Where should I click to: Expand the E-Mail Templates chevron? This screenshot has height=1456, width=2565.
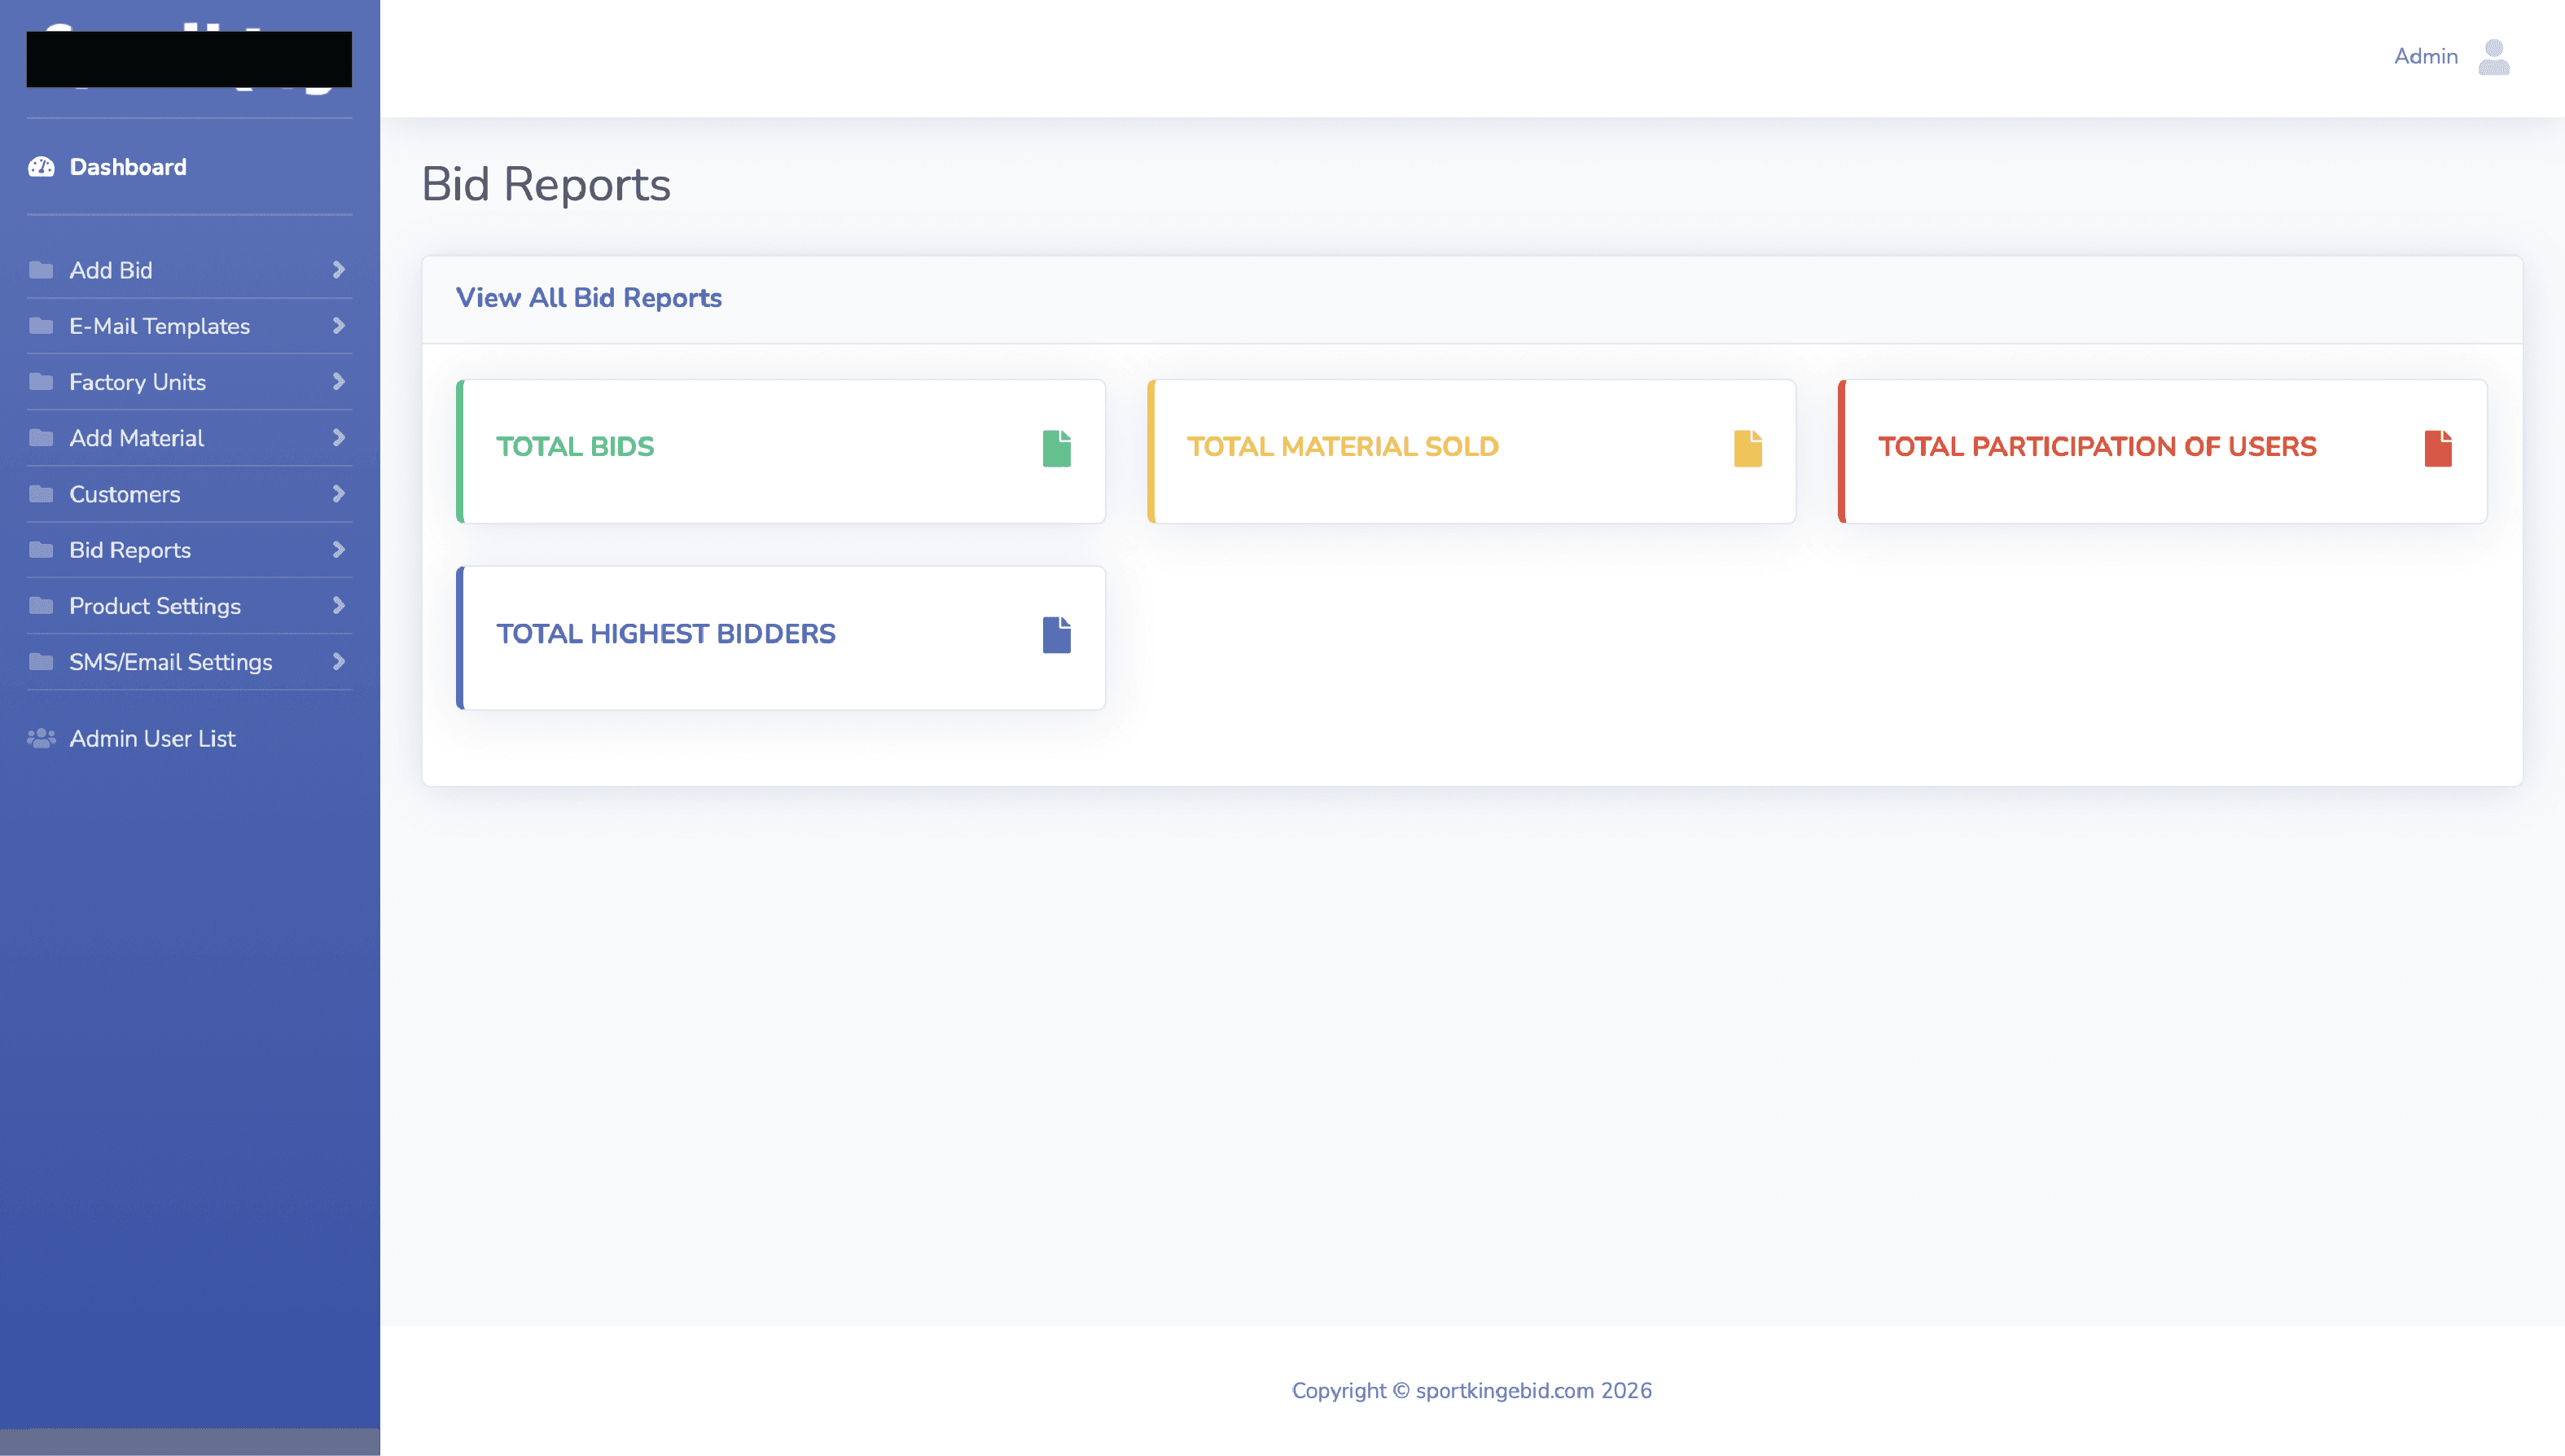(338, 326)
